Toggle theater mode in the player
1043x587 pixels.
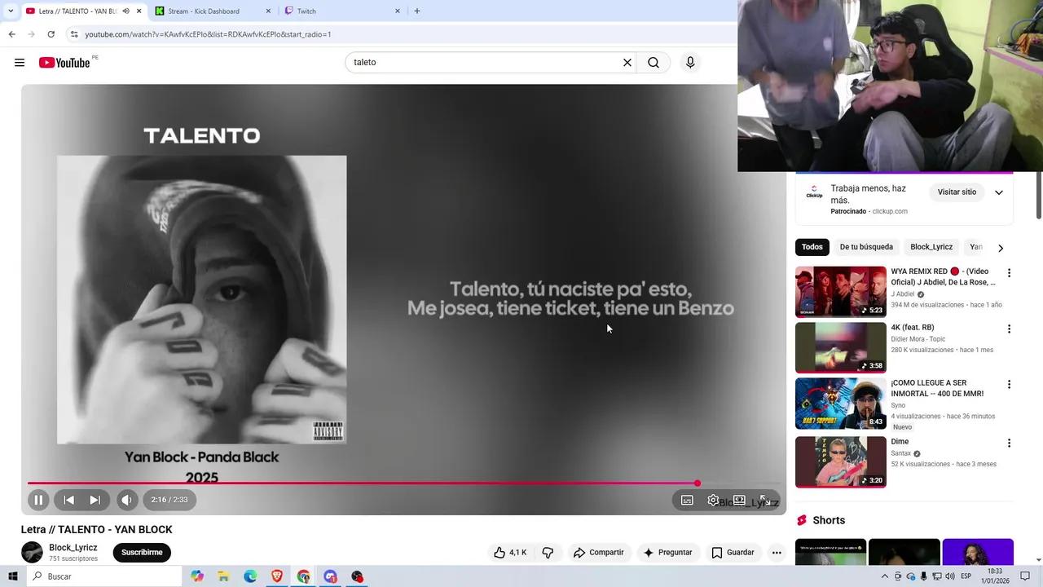pyautogui.click(x=739, y=500)
